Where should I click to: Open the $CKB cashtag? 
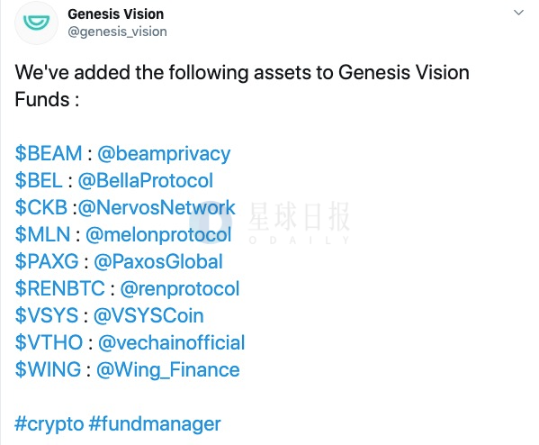[x=40, y=207]
